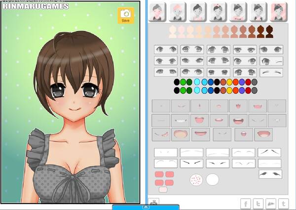
Task: Click the first Twitter share icon
Action: click(258, 203)
